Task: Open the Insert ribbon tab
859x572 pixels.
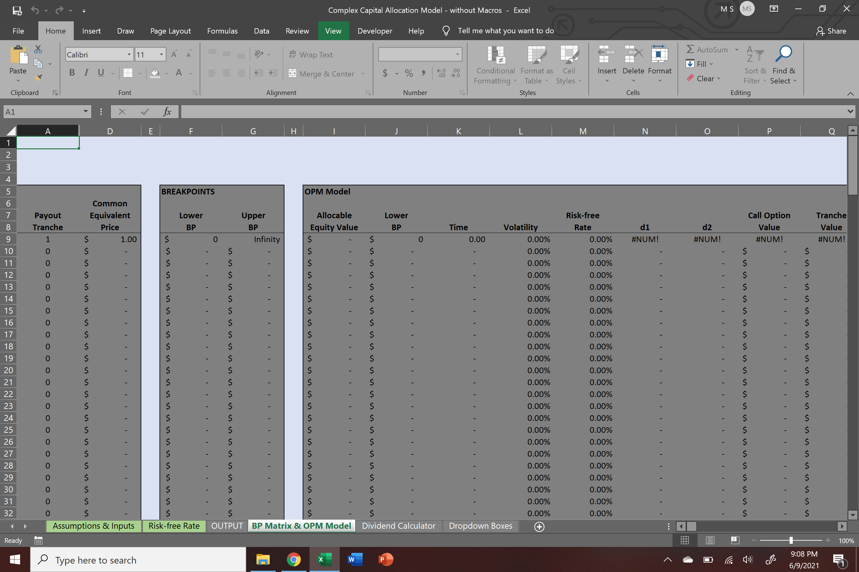Action: tap(91, 31)
